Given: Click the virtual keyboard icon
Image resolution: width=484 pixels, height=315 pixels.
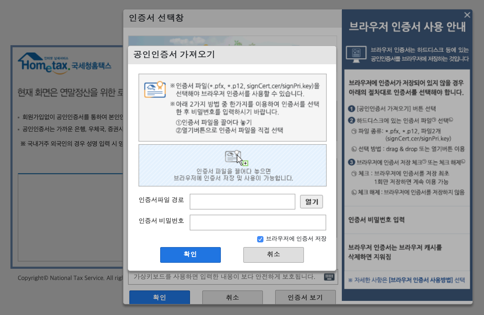Looking at the screenshot, I should pos(329,277).
